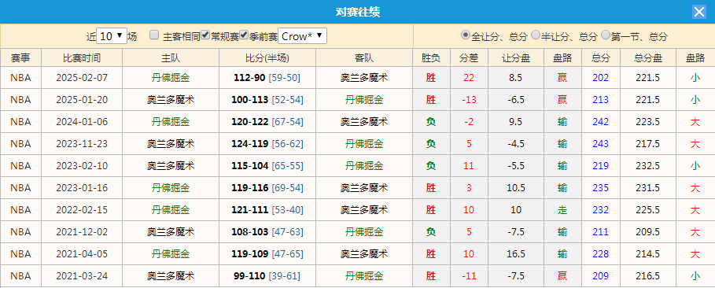This screenshot has height=288, width=715.
Task: Click handicap value 9.5
Action: 516,122
